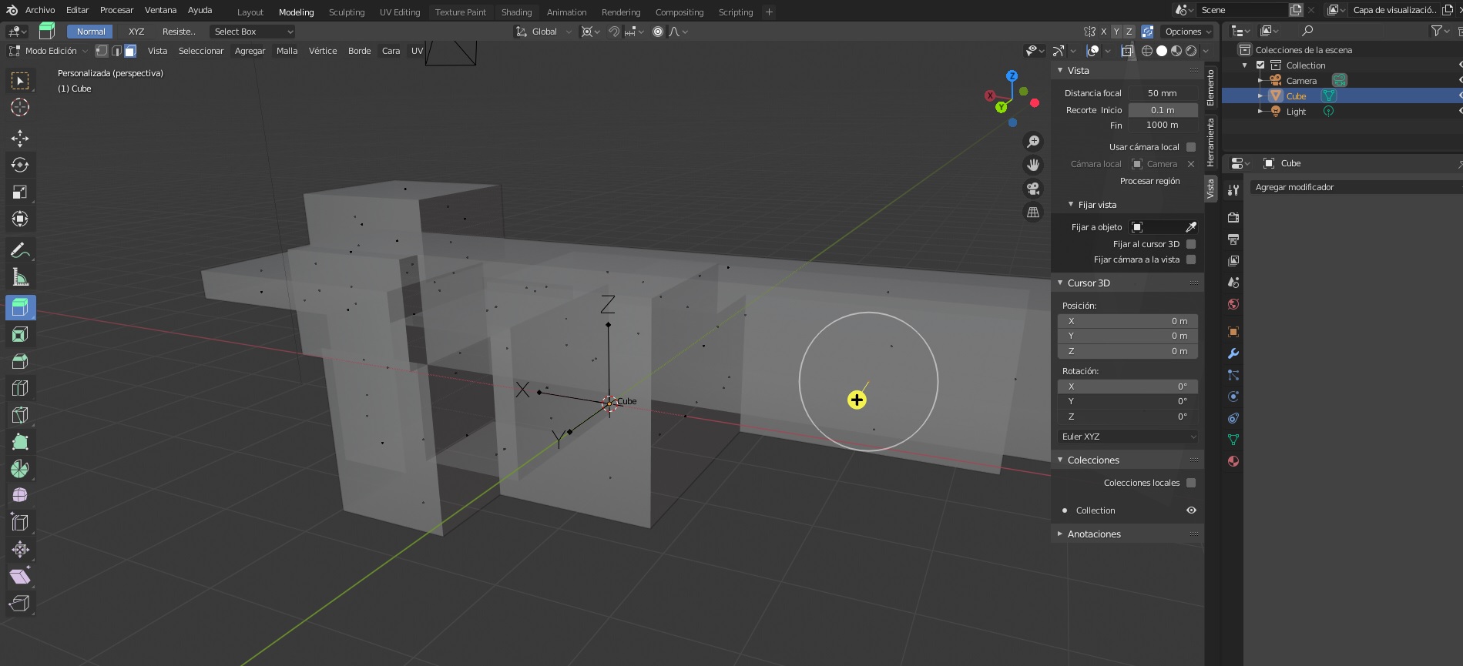This screenshot has height=666, width=1463.
Task: Click the viewport zoom magnifier icon
Action: point(1033,142)
